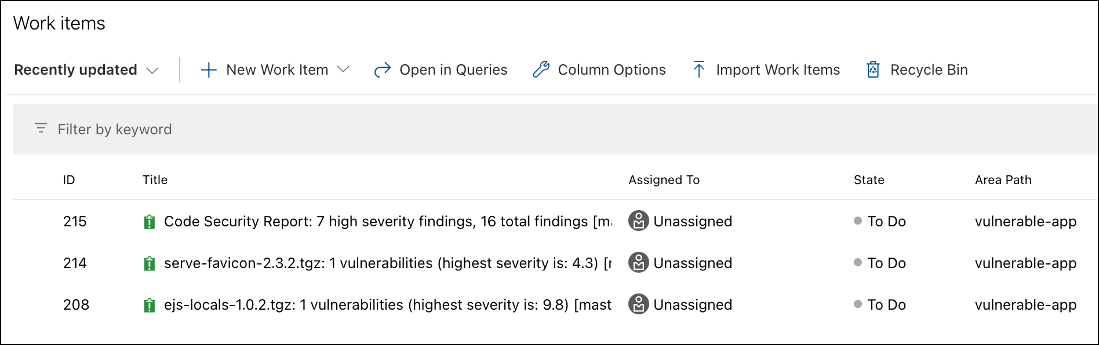
Task: Expand the Recently updated view dropdown
Action: (152, 70)
